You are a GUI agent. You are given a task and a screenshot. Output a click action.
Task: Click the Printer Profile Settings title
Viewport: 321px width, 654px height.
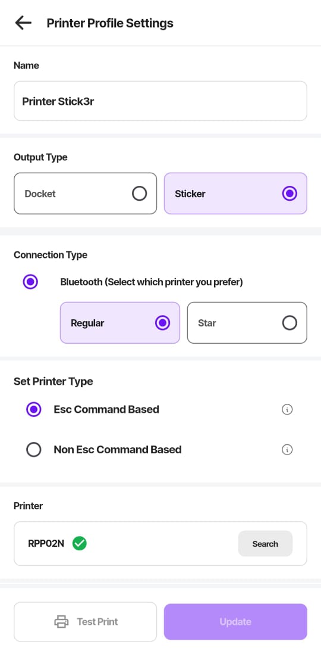click(110, 23)
